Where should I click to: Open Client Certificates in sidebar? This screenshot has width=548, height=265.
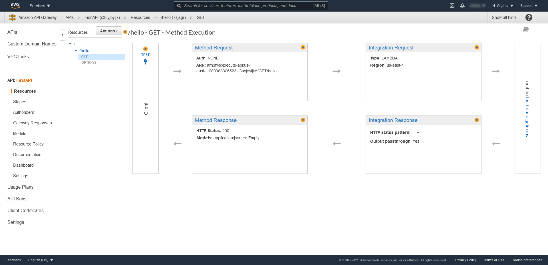click(x=26, y=210)
